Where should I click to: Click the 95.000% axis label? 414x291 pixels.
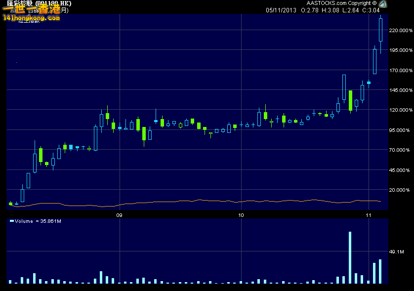click(401, 130)
